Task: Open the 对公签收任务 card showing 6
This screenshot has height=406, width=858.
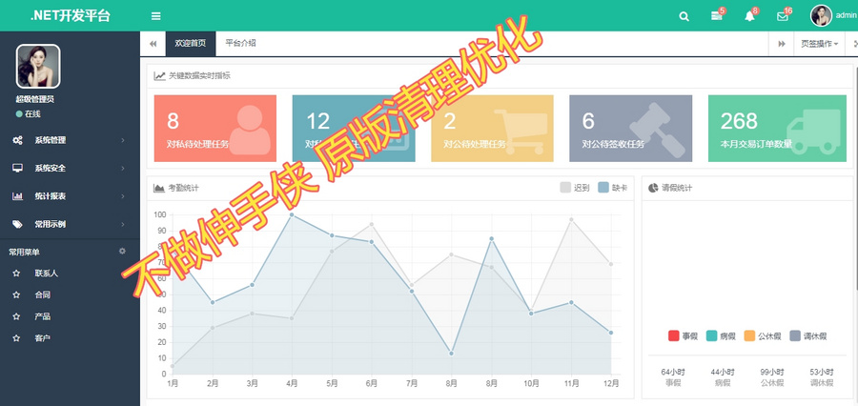Action: (x=630, y=129)
